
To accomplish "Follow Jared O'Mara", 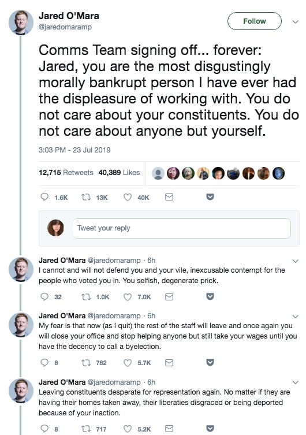I will 255,21.
